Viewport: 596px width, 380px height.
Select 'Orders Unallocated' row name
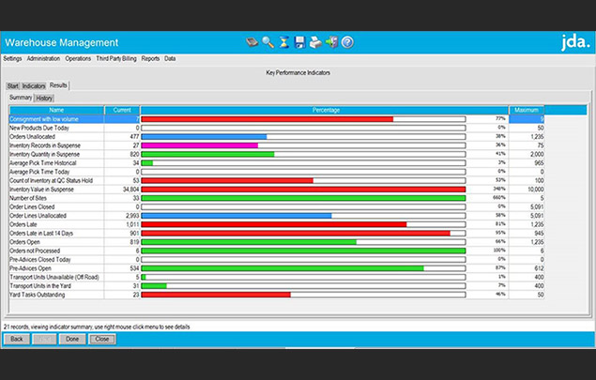click(32, 137)
